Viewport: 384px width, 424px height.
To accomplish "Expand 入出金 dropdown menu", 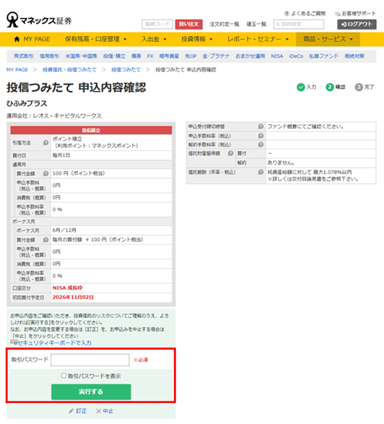I will click(154, 39).
